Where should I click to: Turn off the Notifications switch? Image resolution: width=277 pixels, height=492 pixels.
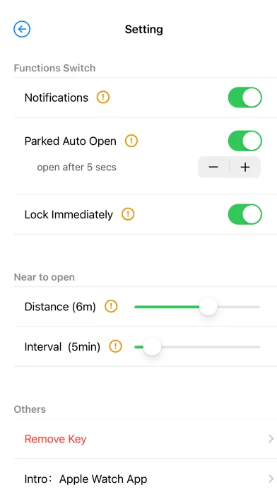244,98
